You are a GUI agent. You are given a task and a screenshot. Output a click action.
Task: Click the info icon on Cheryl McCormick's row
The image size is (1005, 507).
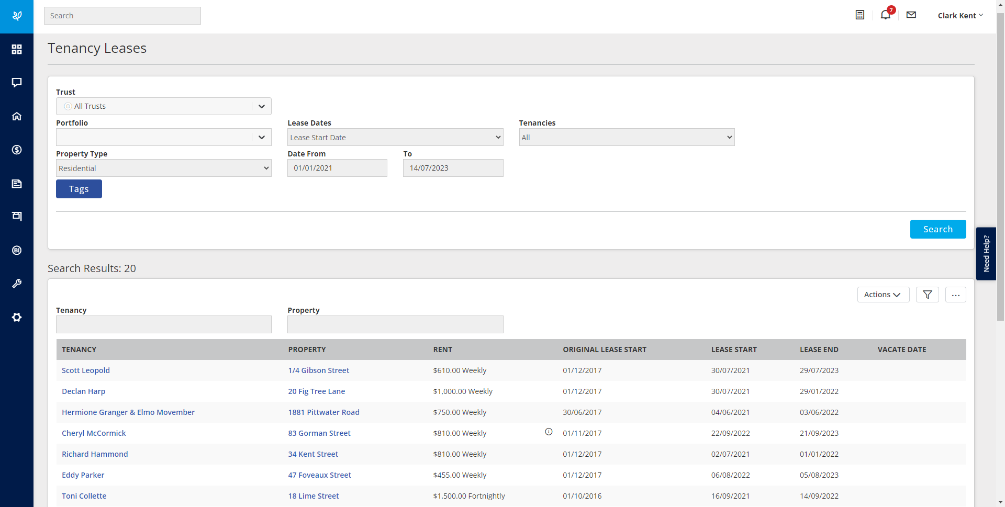point(549,432)
